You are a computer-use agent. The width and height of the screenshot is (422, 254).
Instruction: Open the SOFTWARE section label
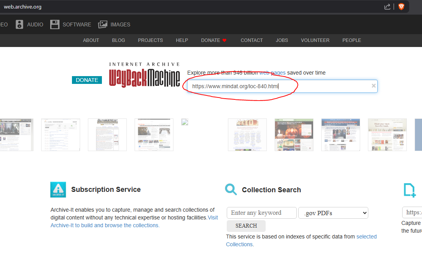tap(77, 24)
